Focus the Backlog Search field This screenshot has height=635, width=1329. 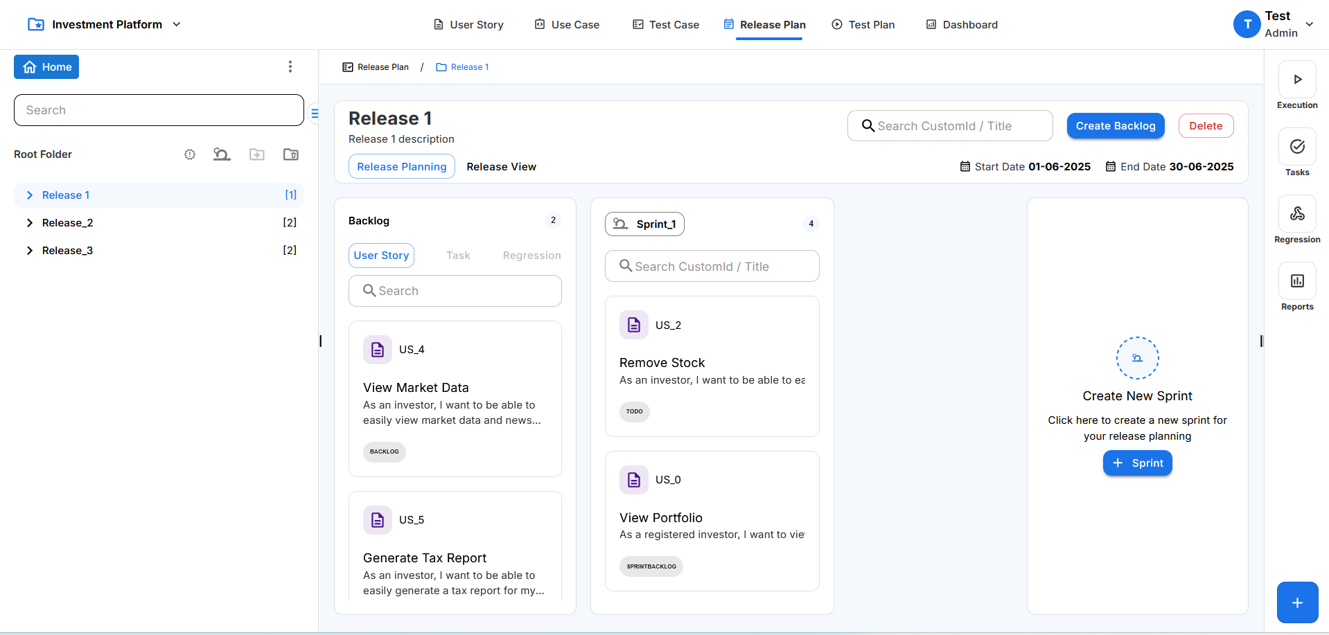pyautogui.click(x=455, y=291)
